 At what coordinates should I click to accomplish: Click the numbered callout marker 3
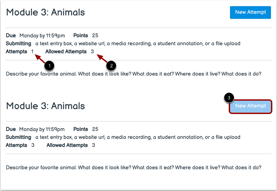229,98
